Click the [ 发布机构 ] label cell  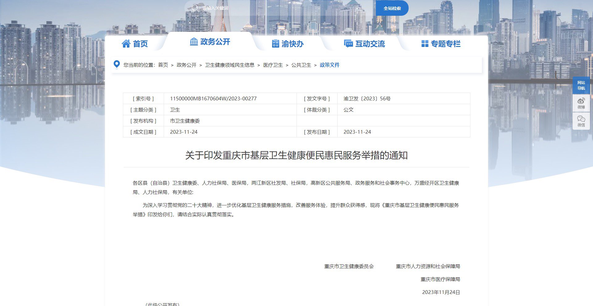click(x=143, y=121)
